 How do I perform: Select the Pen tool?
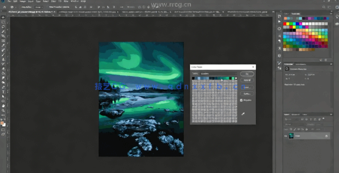3,87
